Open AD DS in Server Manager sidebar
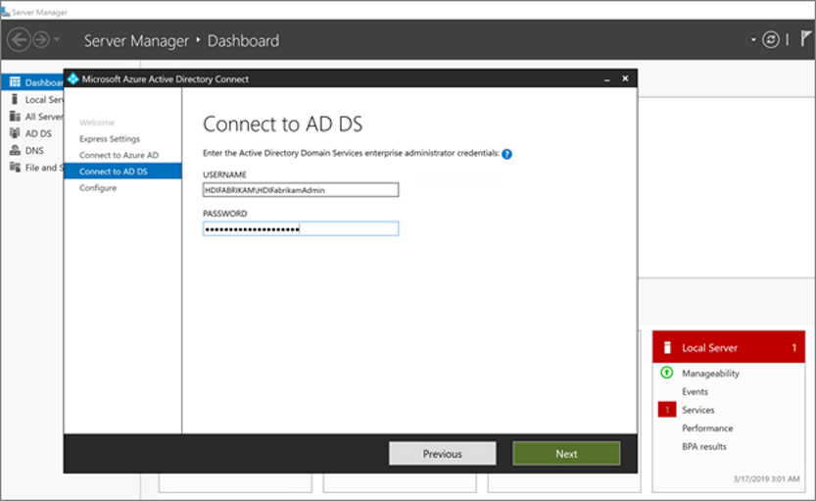The height and width of the screenshot is (501, 816). 34,133
